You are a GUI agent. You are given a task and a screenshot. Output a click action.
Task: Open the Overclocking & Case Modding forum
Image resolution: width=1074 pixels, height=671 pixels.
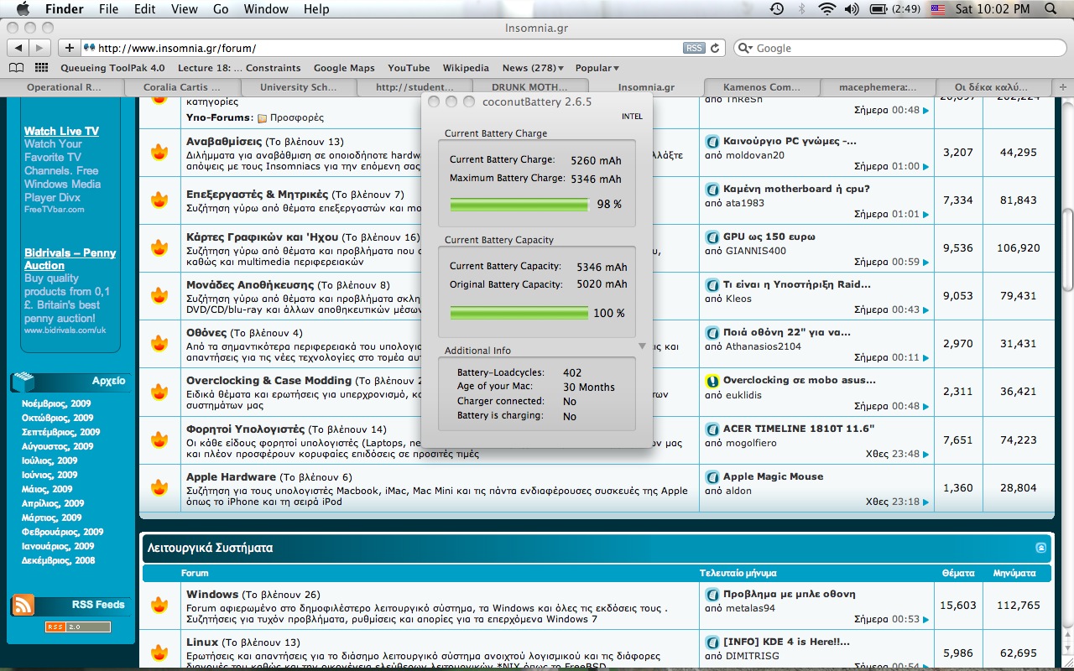268,381
